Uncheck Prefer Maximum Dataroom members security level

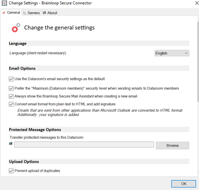pos(11,88)
